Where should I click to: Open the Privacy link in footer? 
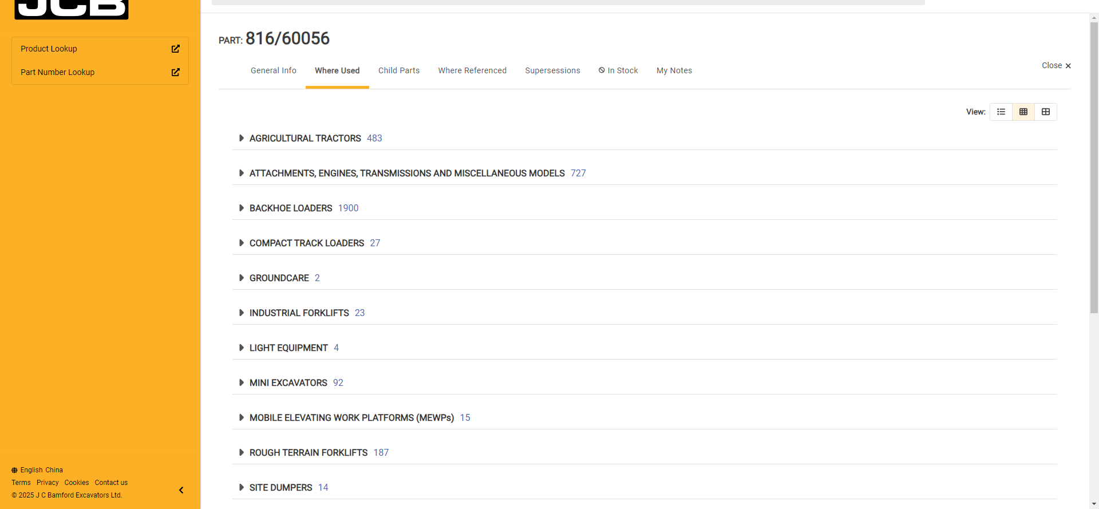[48, 483]
